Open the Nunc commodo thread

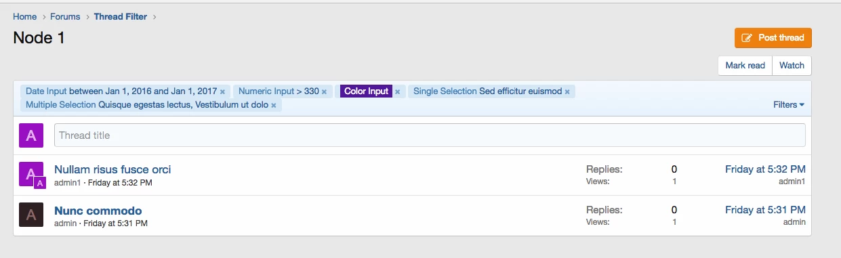(x=98, y=211)
